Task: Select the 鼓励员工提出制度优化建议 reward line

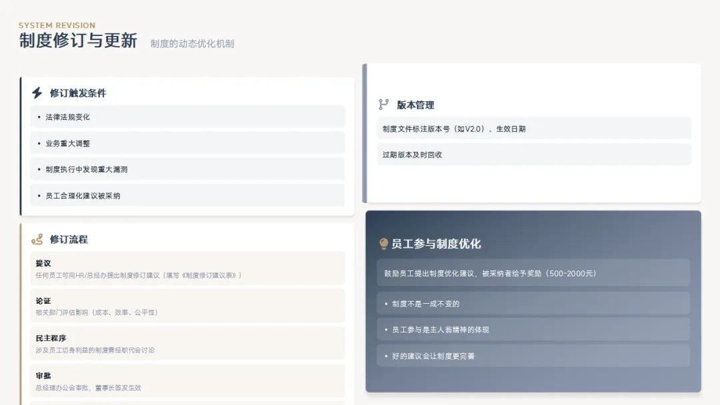Action: click(533, 273)
